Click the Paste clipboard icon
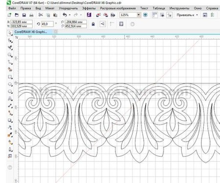The height and width of the screenshot is (183, 220). [55, 15]
